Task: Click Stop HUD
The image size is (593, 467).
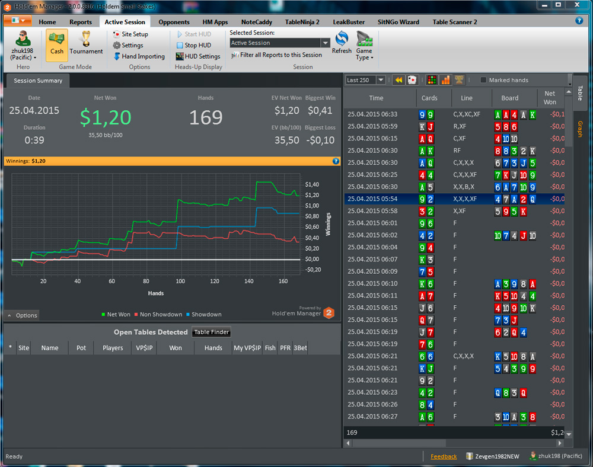Action: (194, 46)
